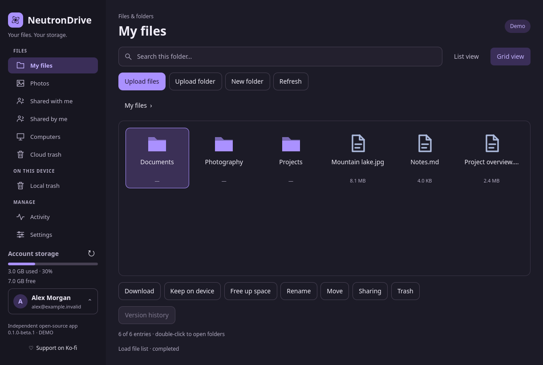Focus the Search this folder field
Image resolution: width=543 pixels, height=365 pixels.
[x=280, y=57]
